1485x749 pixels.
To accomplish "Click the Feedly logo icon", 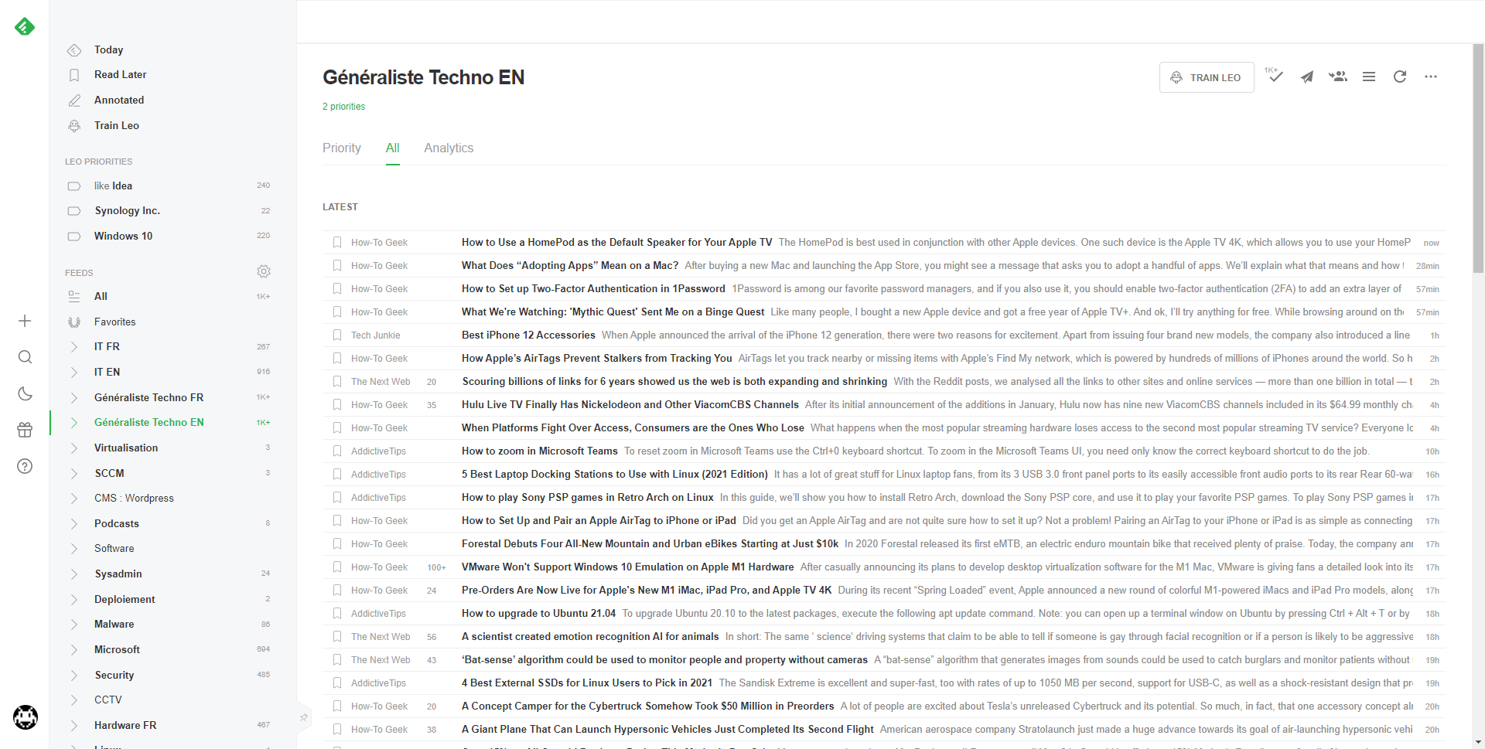I will 25,27.
